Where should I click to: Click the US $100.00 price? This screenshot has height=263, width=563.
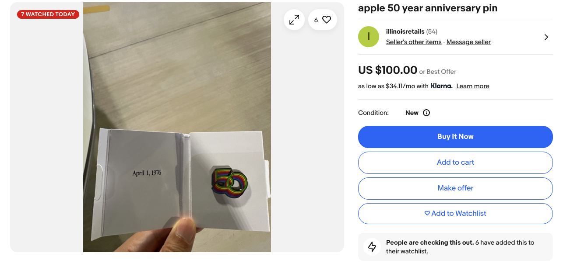tap(387, 70)
